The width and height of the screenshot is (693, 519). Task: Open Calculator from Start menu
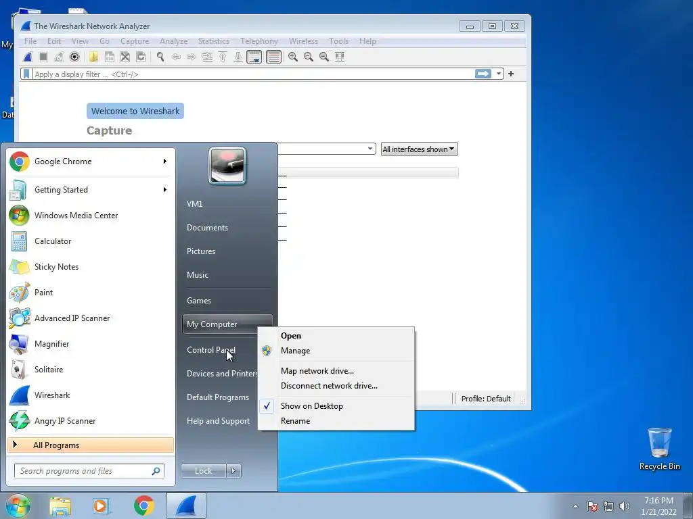tap(91, 241)
